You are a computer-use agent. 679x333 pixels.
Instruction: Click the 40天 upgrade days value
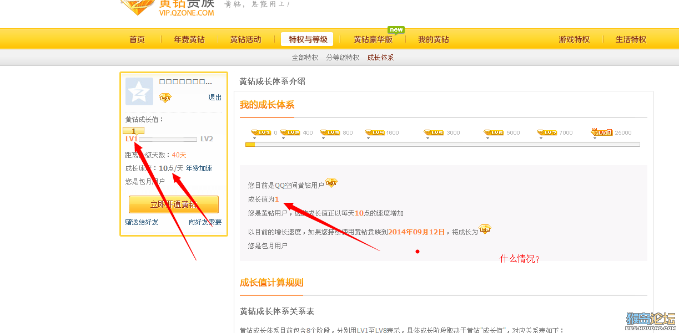coord(179,155)
